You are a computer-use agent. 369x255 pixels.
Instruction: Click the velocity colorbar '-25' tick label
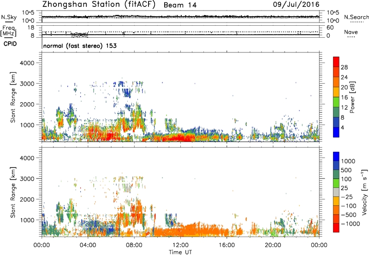[347, 197]
